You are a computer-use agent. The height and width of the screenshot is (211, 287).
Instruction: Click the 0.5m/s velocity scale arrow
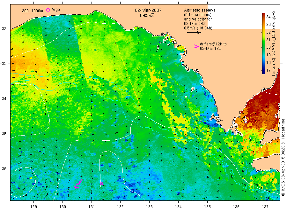coord(194,33)
